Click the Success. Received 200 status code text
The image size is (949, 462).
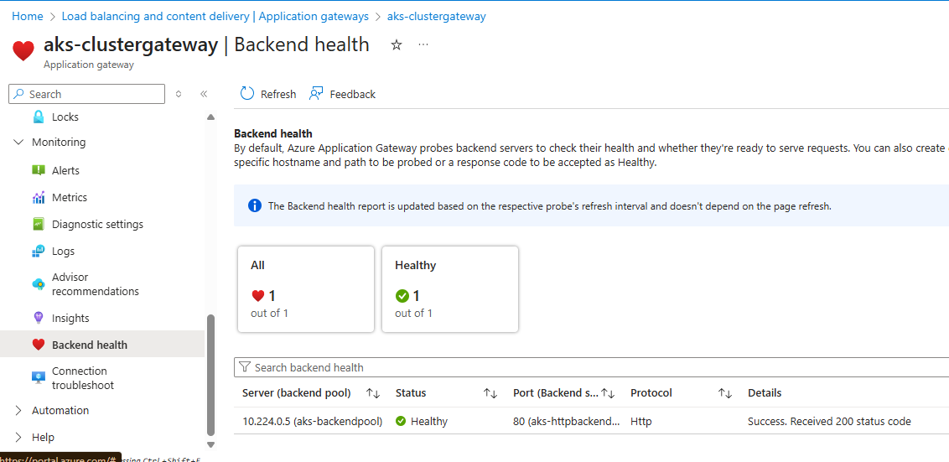coord(829,422)
